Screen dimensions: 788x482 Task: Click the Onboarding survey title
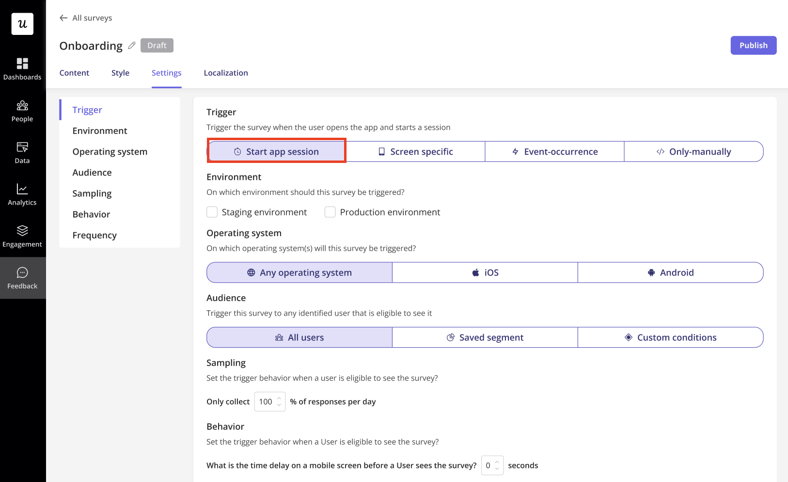(x=91, y=46)
